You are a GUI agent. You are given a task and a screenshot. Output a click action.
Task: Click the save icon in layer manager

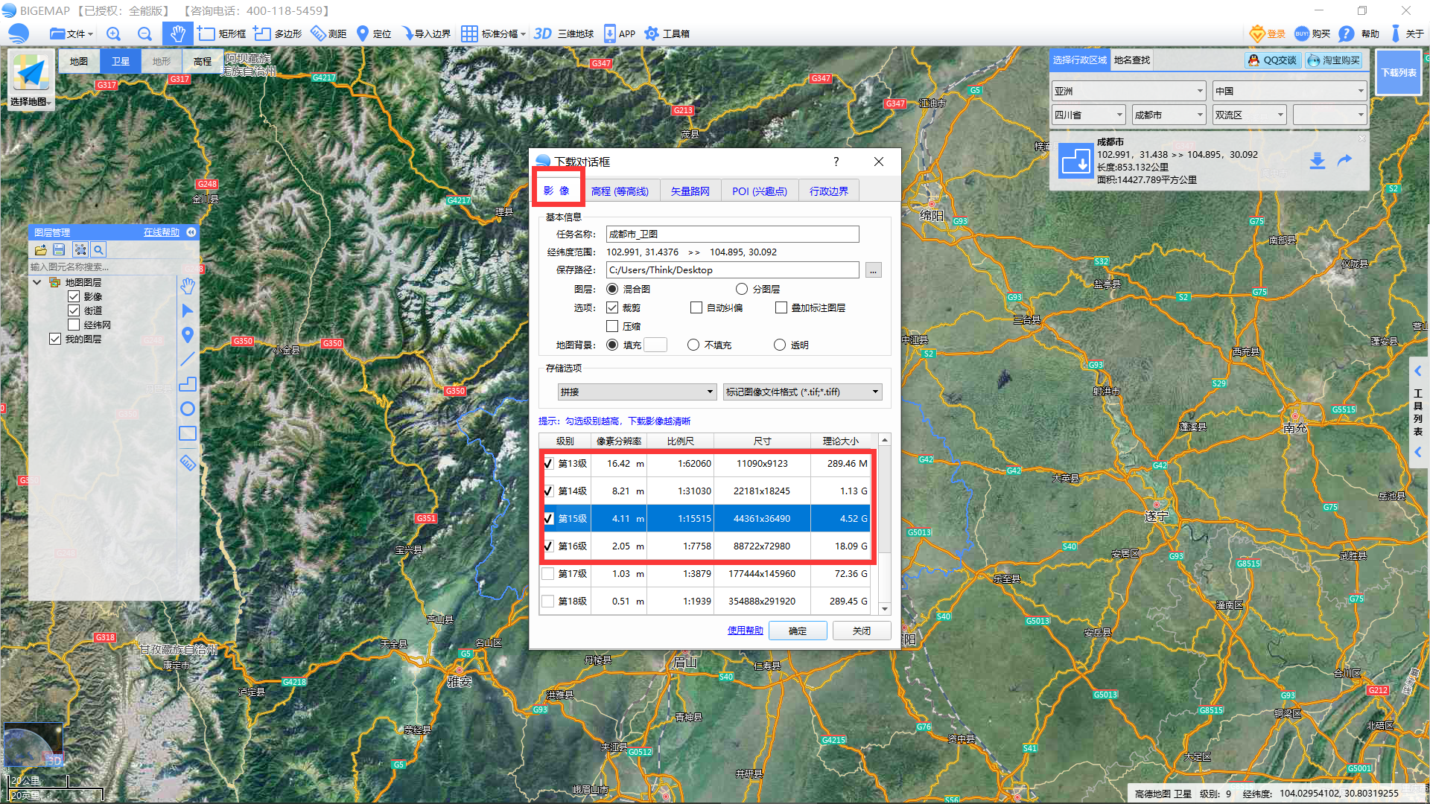point(59,250)
